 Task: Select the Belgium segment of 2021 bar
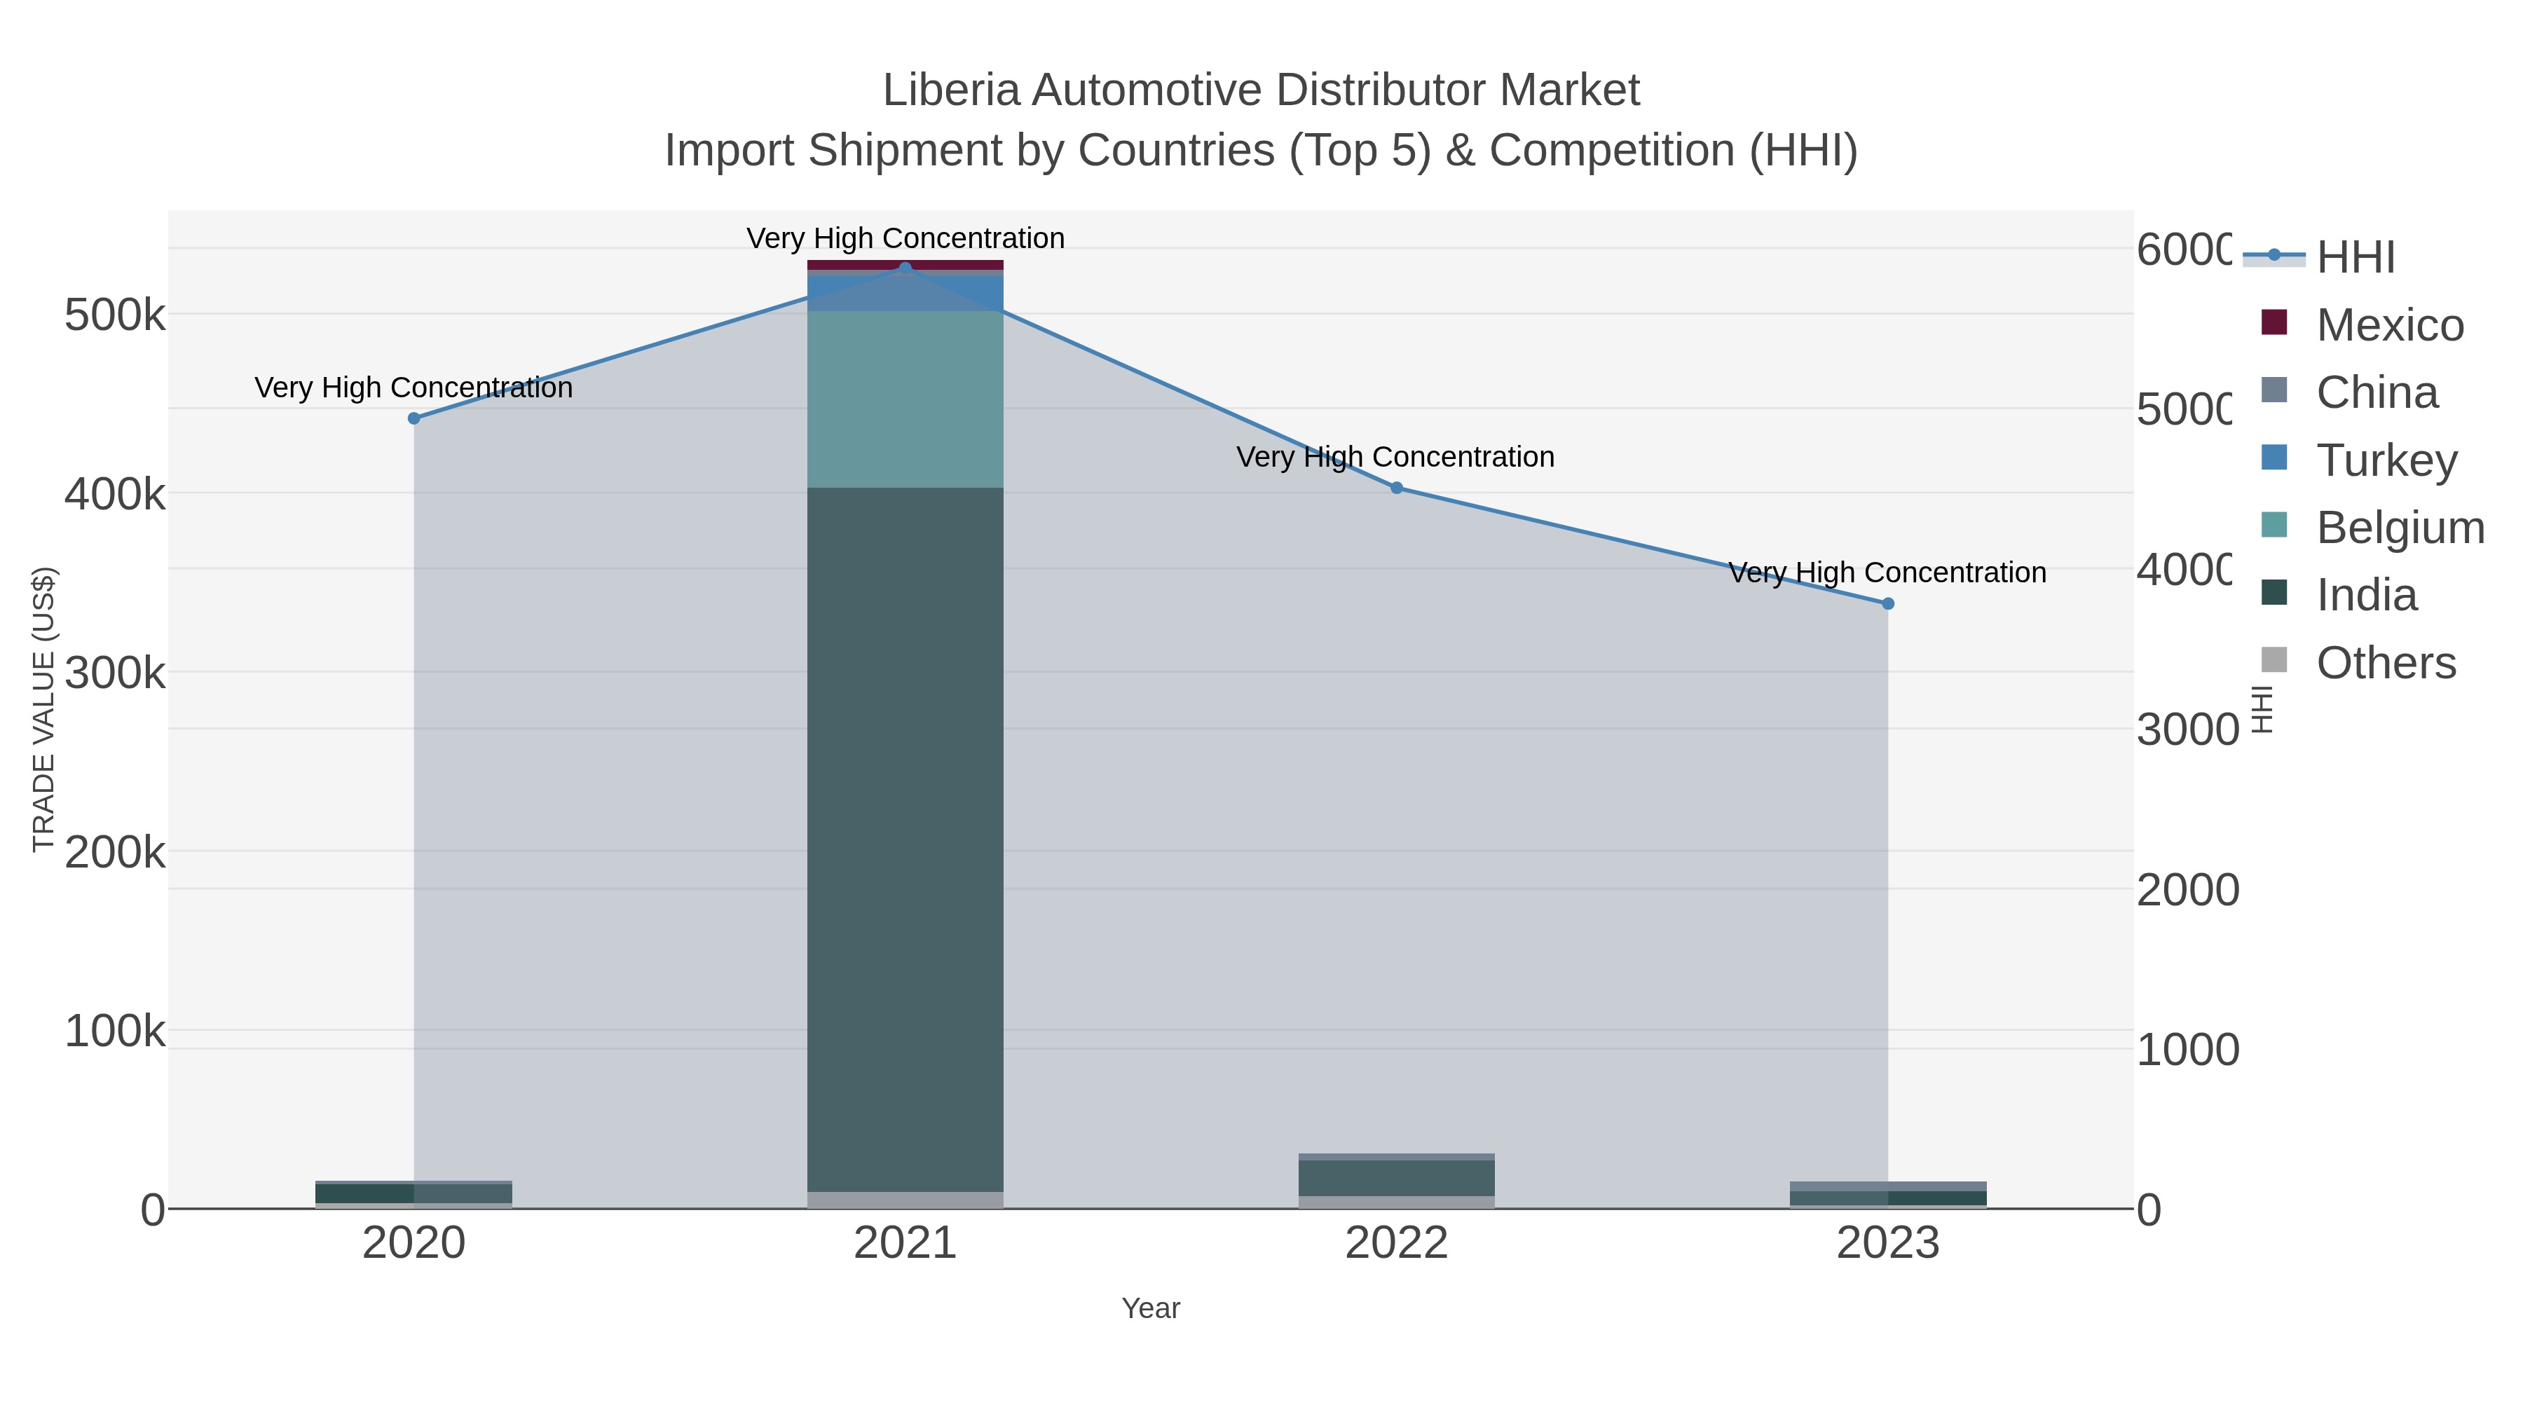(905, 399)
